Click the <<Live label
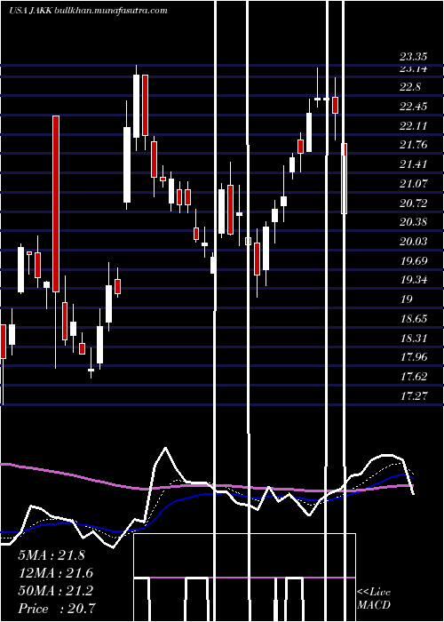The width and height of the screenshot is (444, 622). point(374,593)
